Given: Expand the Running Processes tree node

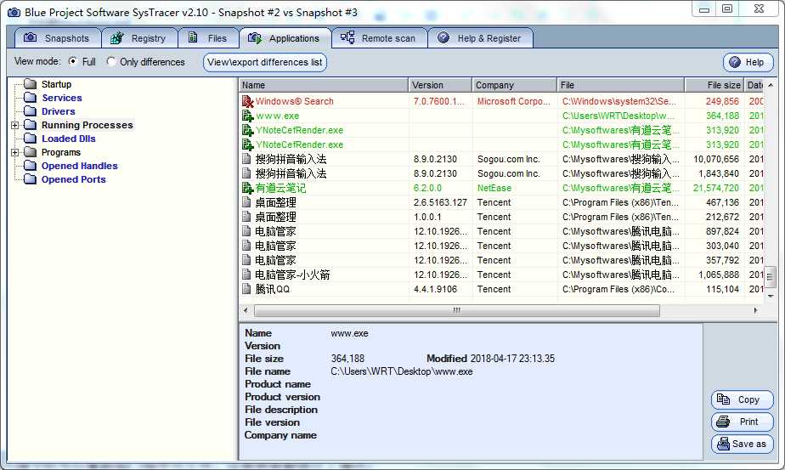Looking at the screenshot, I should click(15, 125).
